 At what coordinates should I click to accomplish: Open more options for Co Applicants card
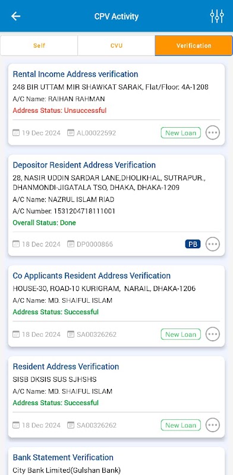pos(213,334)
